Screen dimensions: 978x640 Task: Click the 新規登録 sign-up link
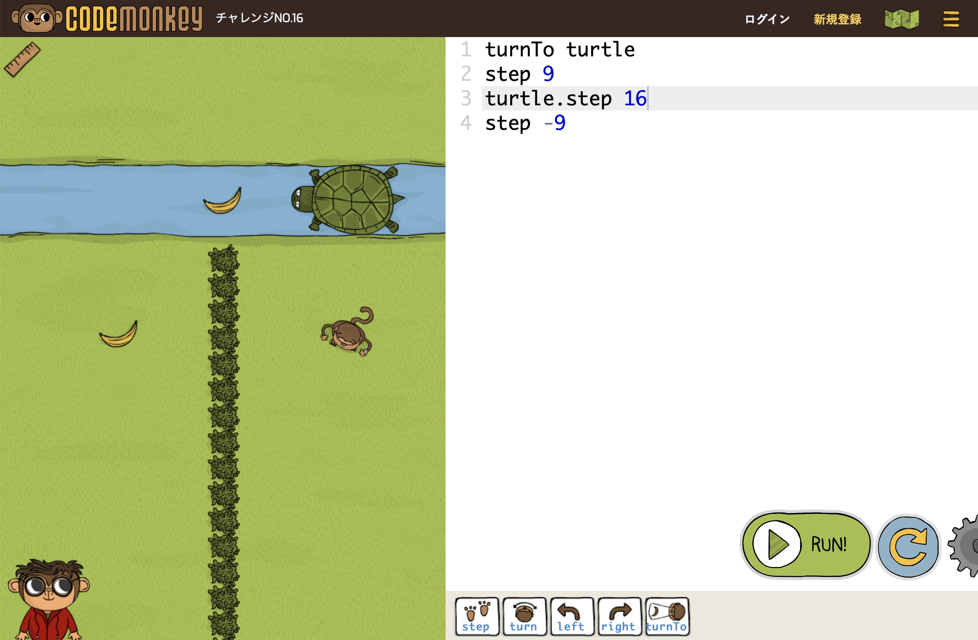click(837, 19)
